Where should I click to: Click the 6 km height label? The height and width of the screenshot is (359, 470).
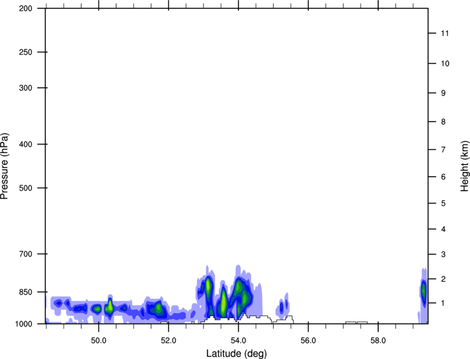[443, 177]
